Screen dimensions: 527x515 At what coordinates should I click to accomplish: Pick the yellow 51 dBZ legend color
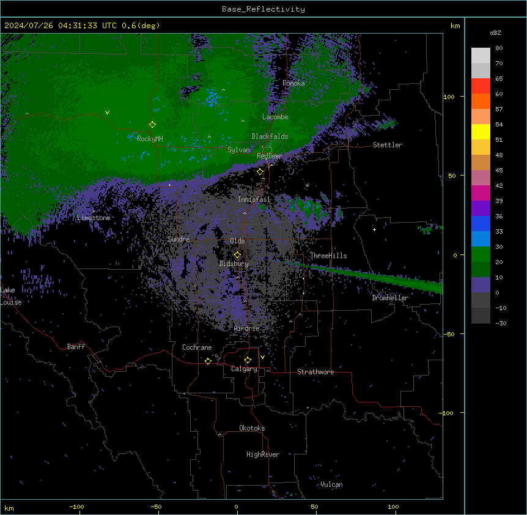point(481,132)
